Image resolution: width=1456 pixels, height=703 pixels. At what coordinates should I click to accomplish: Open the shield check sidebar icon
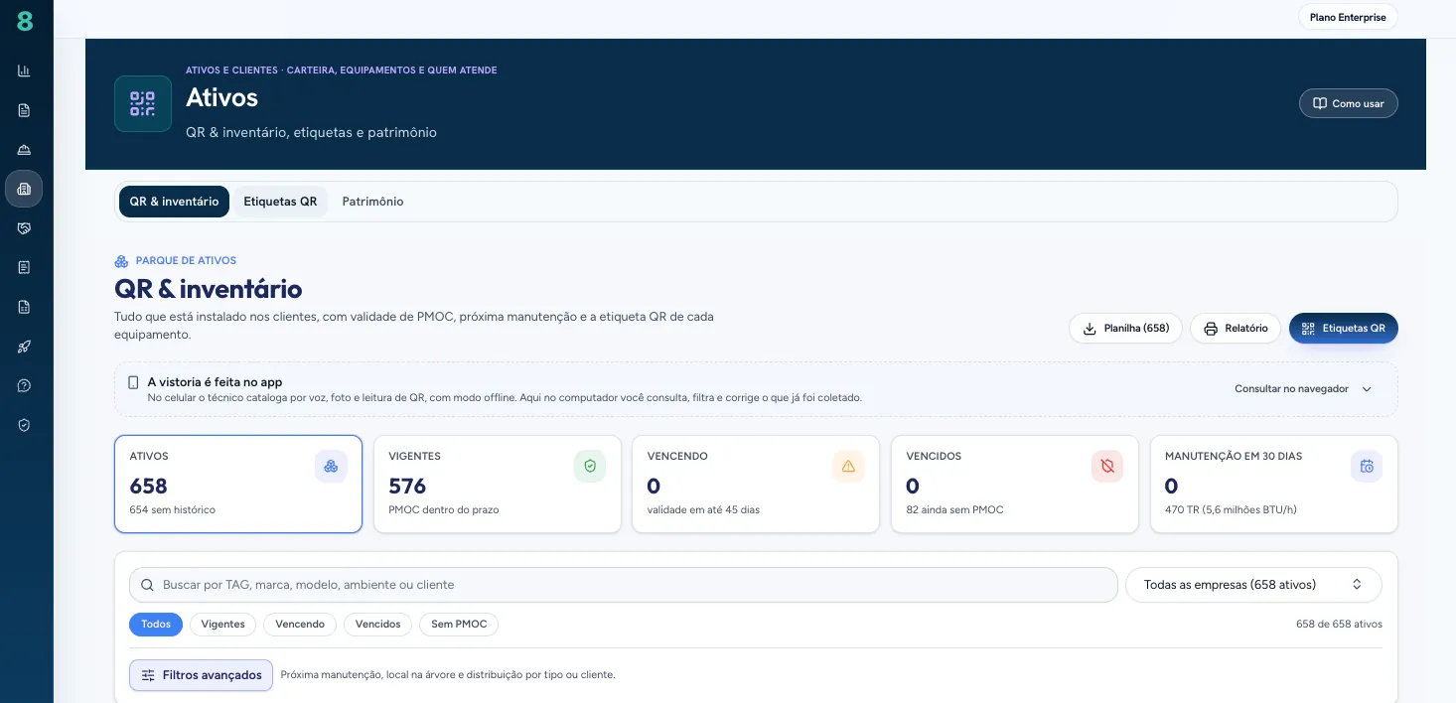(x=24, y=425)
